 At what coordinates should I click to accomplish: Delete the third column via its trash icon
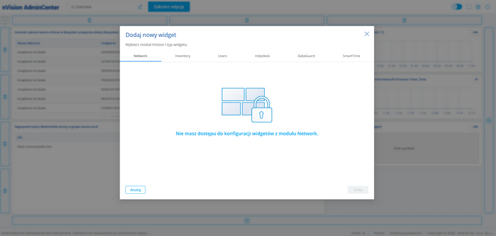coord(404,20)
